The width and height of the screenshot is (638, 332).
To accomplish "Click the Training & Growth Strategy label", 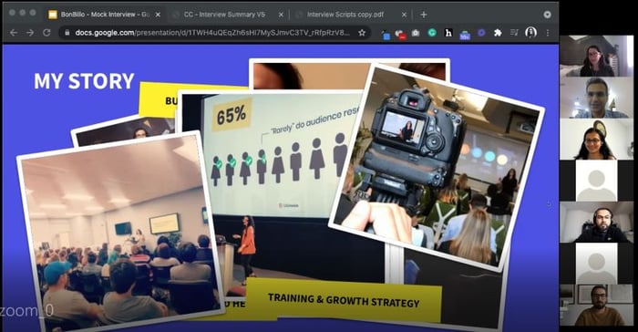I will coord(344,301).
